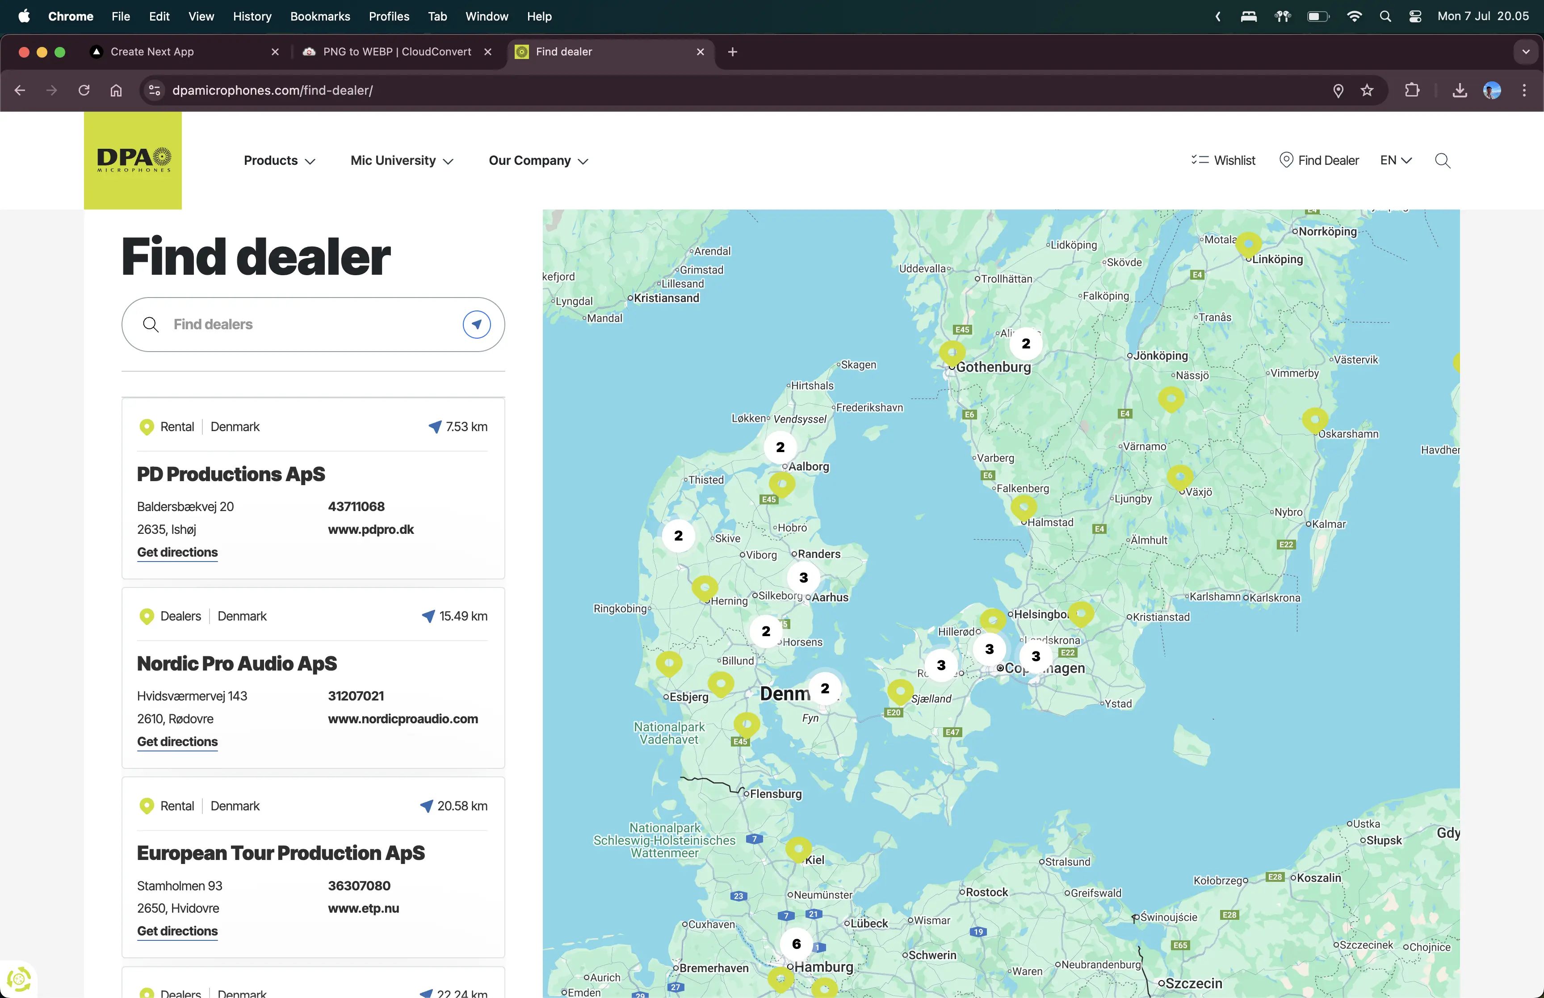Screen dimensions: 1544x998
Task: Click the DPA Microphones logo
Action: coord(133,160)
